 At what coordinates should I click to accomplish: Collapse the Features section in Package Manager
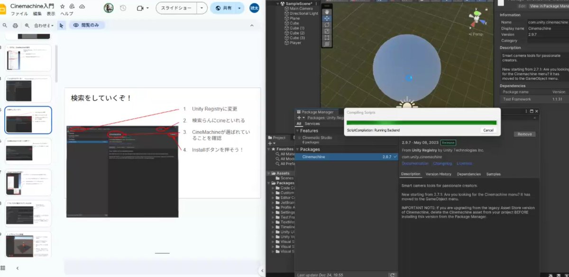[298, 131]
